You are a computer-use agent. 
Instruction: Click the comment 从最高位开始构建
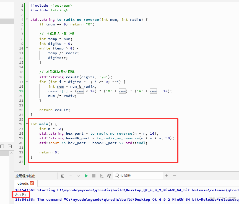click(x=57, y=72)
